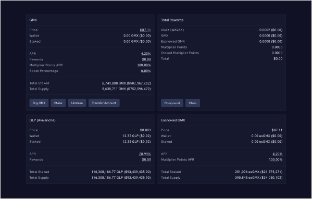Click Total Staked 6,749,008 GMX value
The height and width of the screenshot is (199, 312).
(127, 83)
